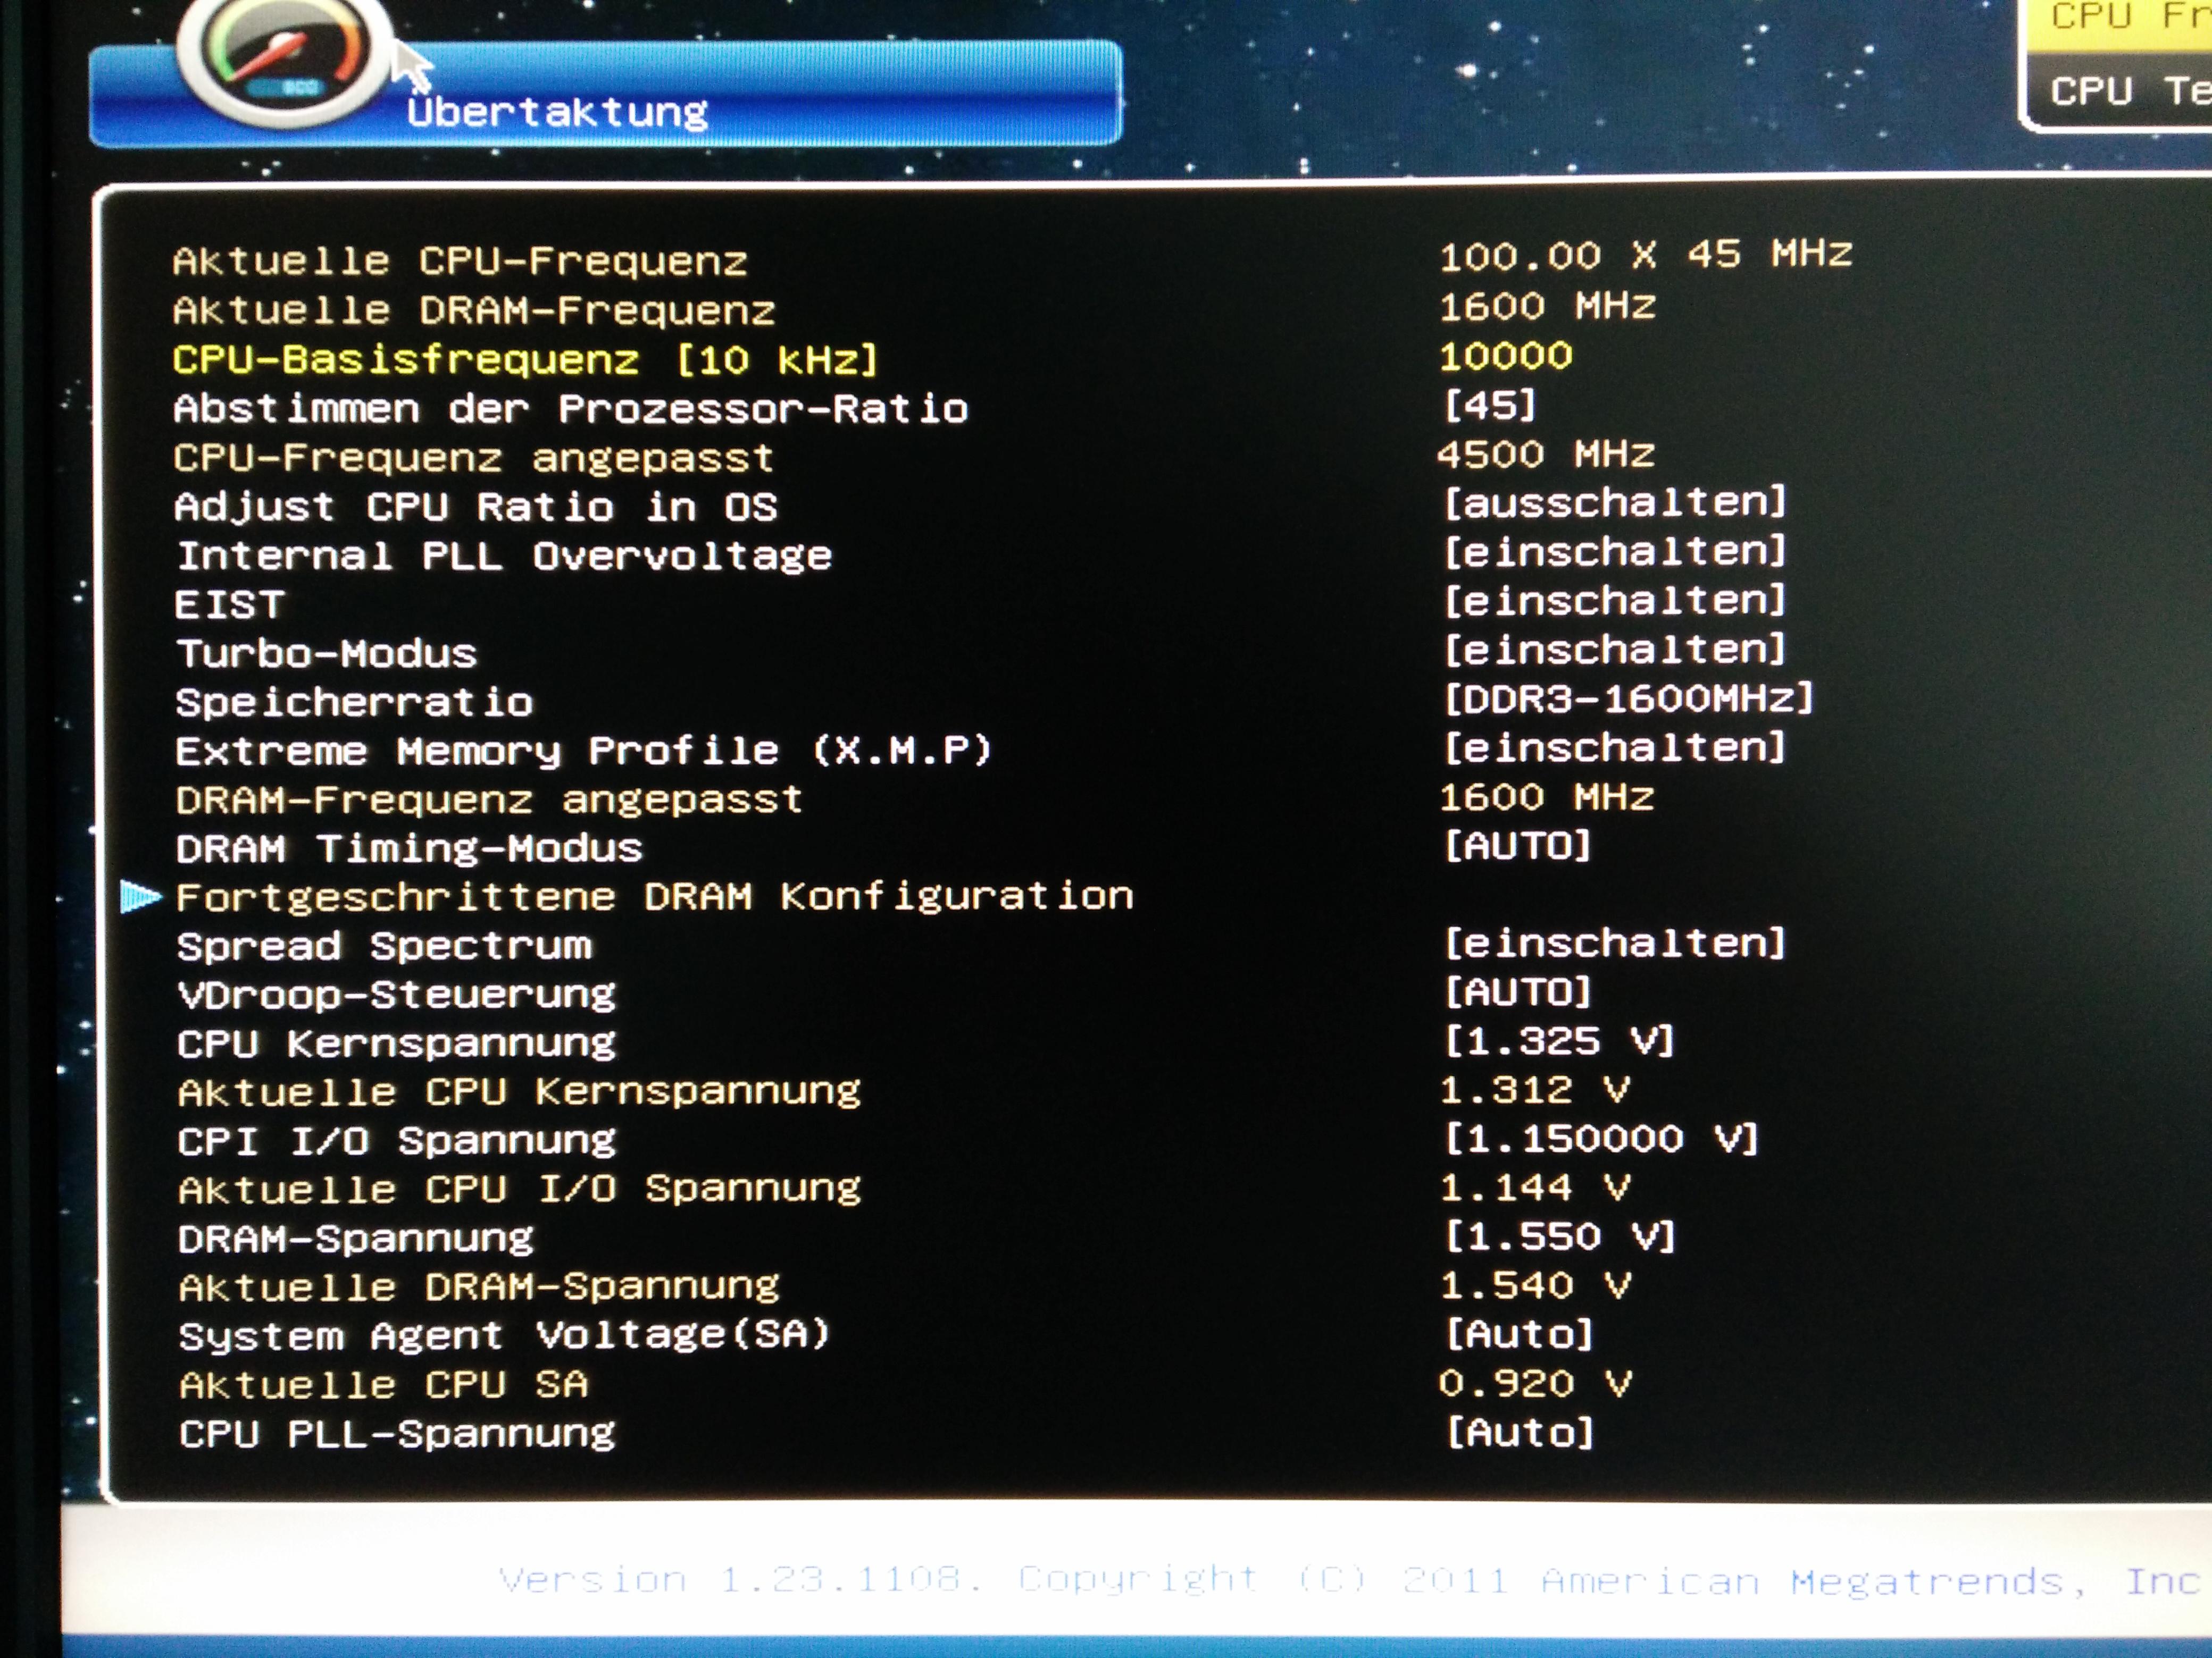Select Adjust CPU Ratio in OS value

(1614, 503)
